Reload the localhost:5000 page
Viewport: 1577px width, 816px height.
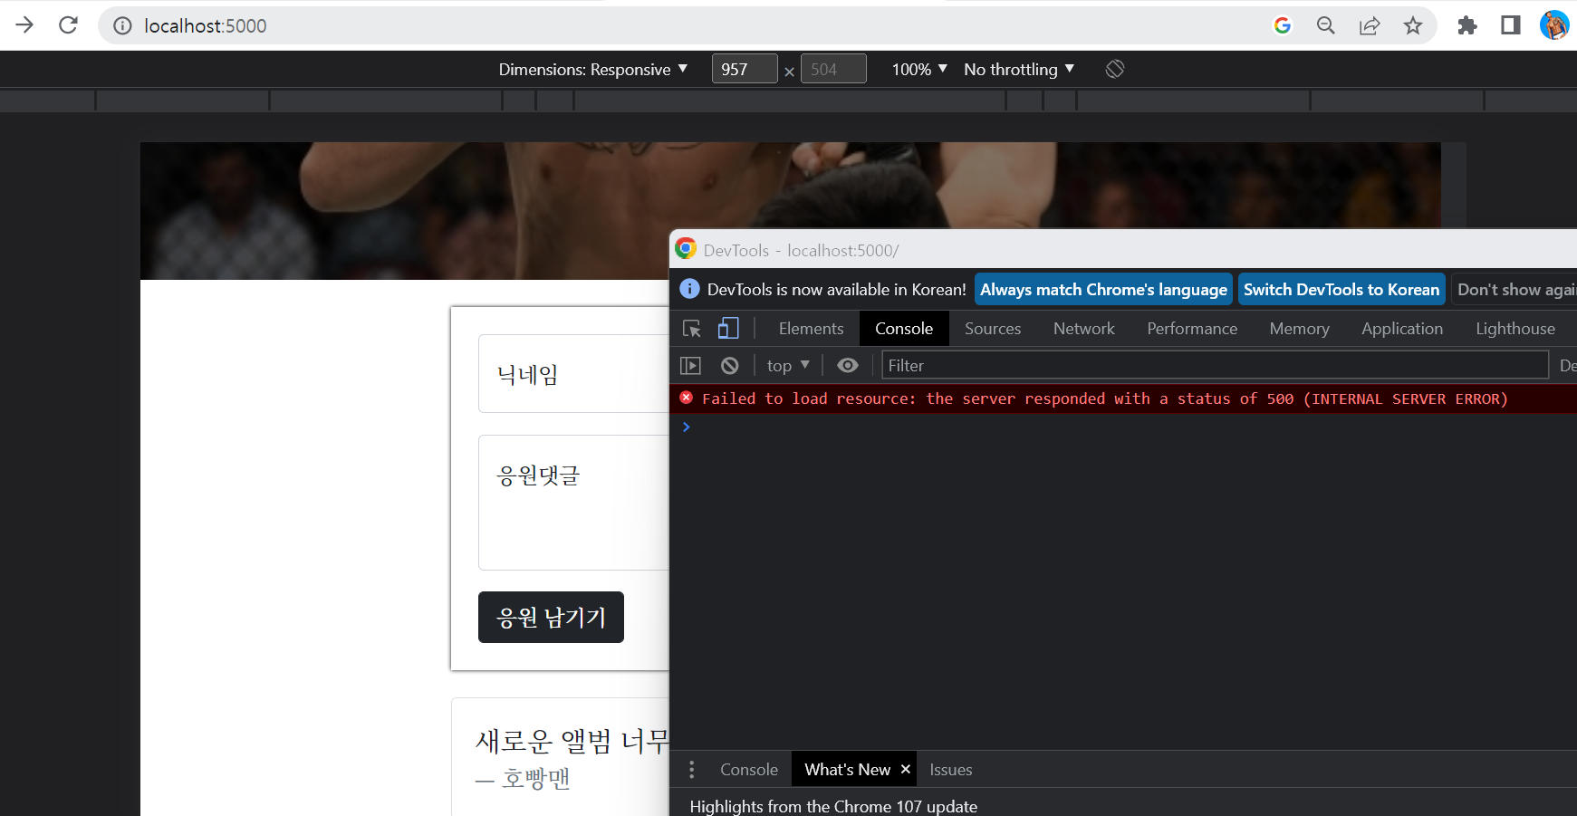click(68, 25)
